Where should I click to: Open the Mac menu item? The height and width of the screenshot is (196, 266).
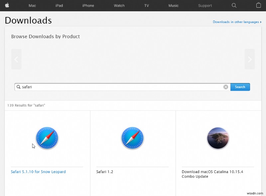click(32, 5)
